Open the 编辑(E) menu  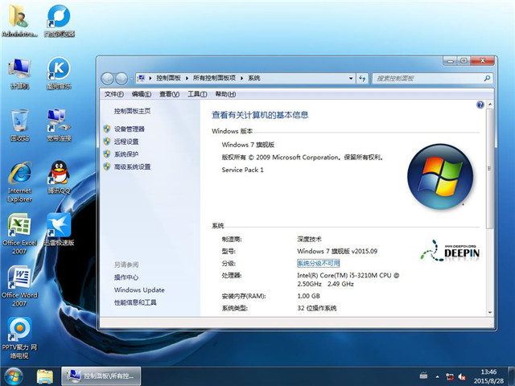point(142,94)
